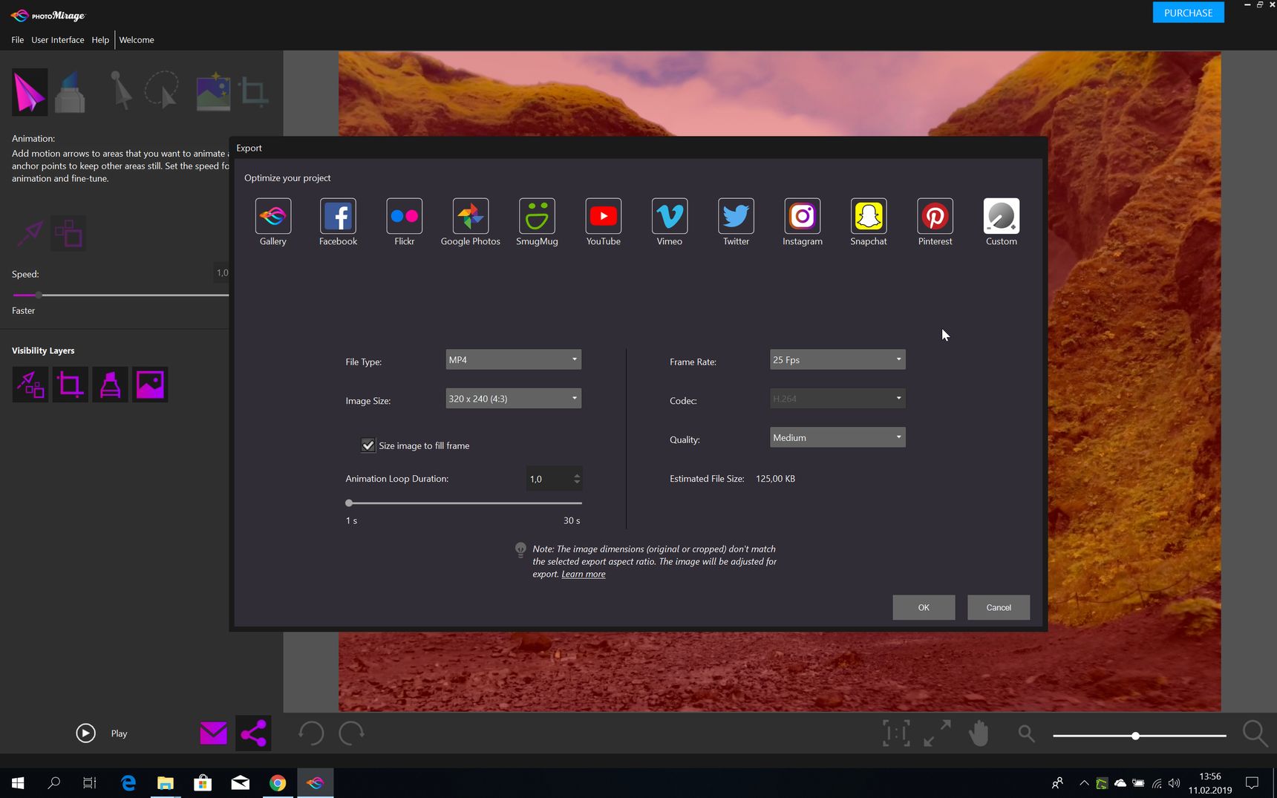The width and height of the screenshot is (1277, 798).
Task: Click the Animation Loop Duration slider handle
Action: point(349,503)
